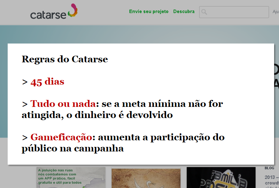Image resolution: width=279 pixels, height=188 pixels.
Task: Click the red Tudo ou nada text
Action: 63,104
